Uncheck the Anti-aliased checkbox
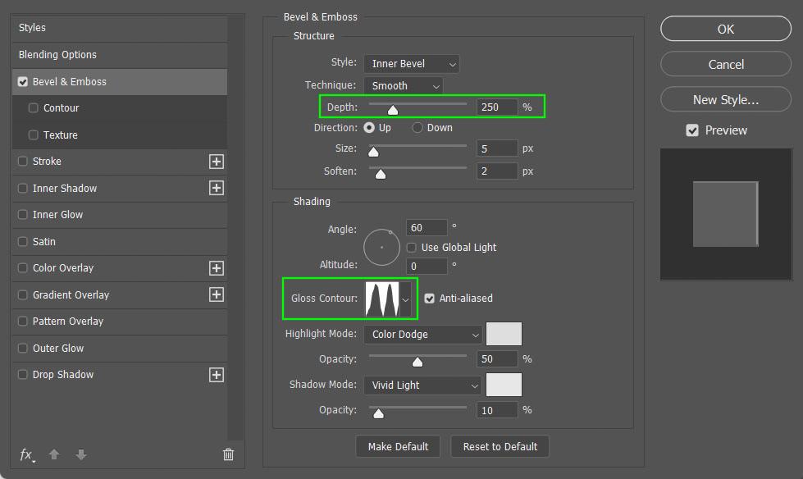803x479 pixels. [x=430, y=299]
